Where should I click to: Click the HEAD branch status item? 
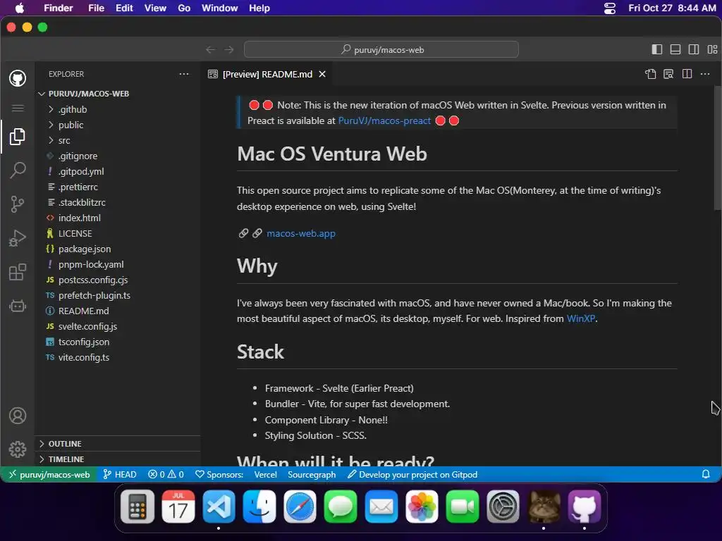coord(120,474)
